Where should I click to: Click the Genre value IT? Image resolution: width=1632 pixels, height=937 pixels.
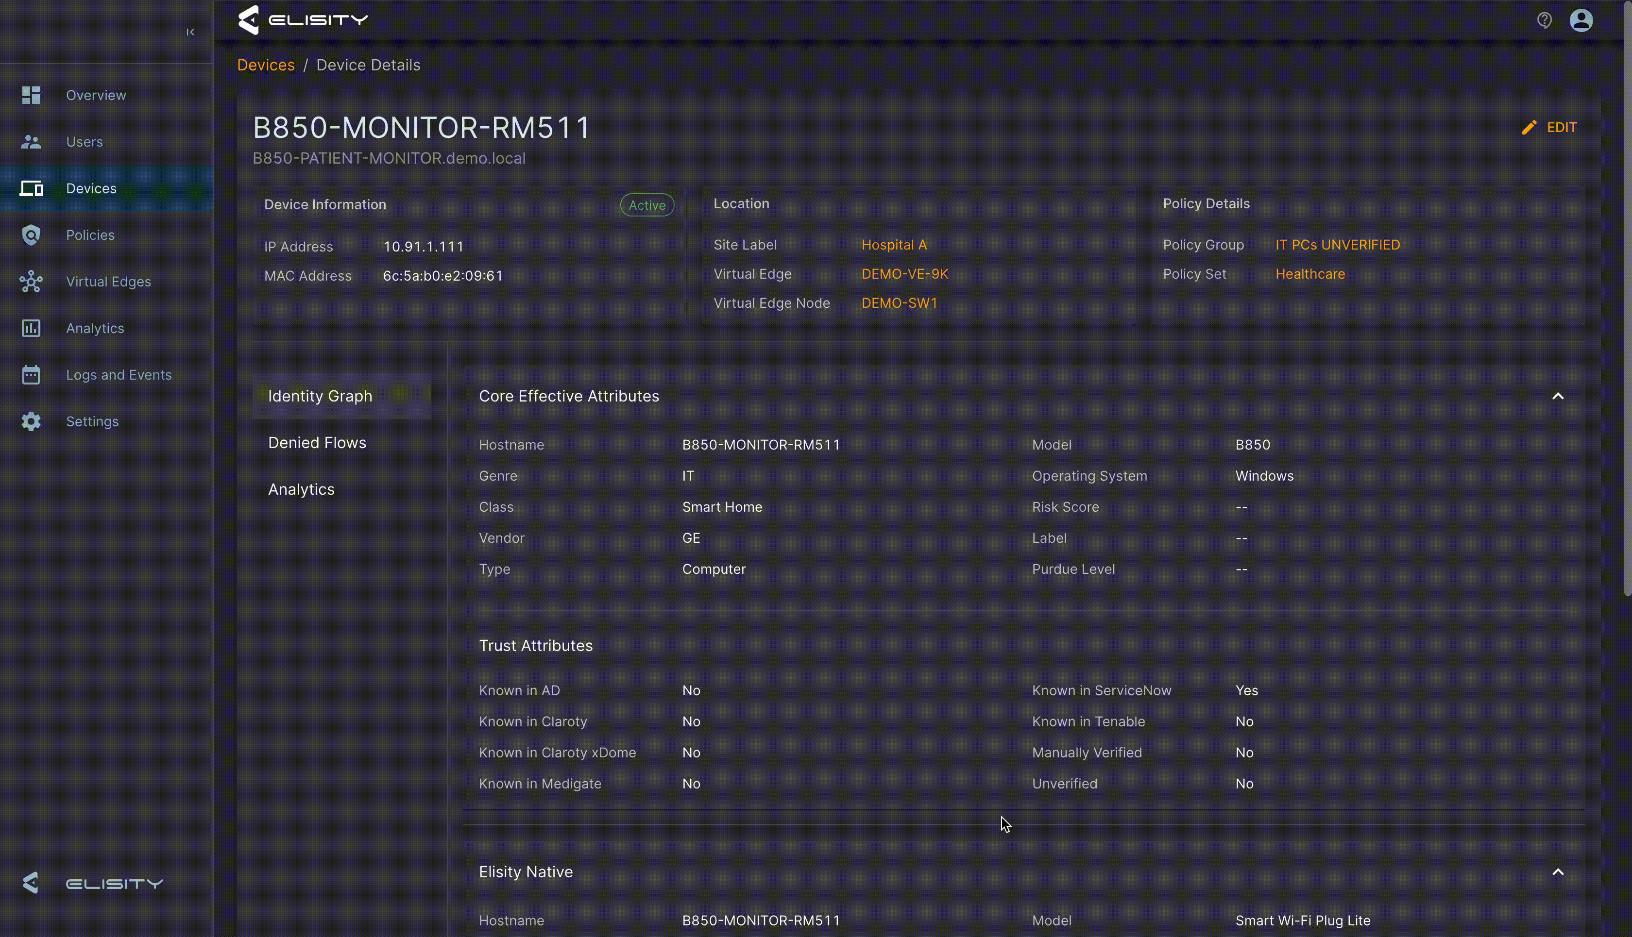pos(688,476)
